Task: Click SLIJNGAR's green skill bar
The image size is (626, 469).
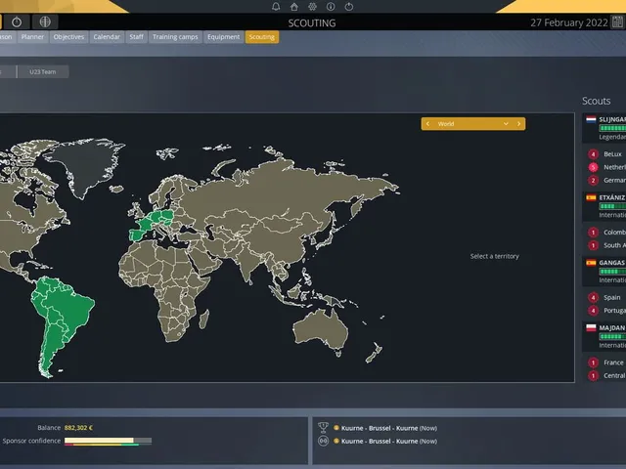Action: tap(612, 128)
